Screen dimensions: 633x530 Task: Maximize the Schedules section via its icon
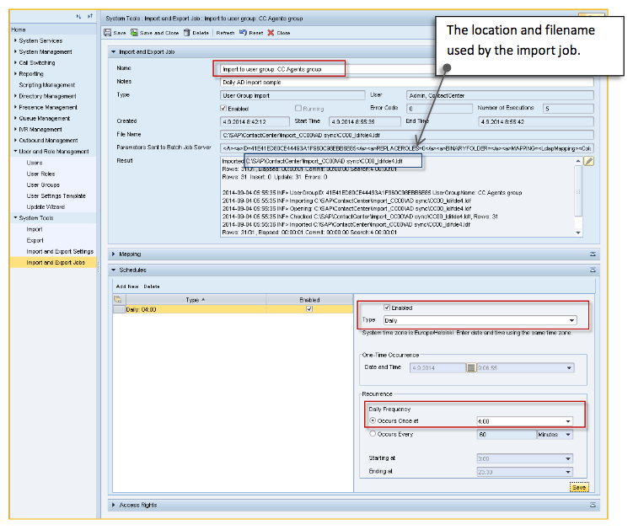[593, 270]
